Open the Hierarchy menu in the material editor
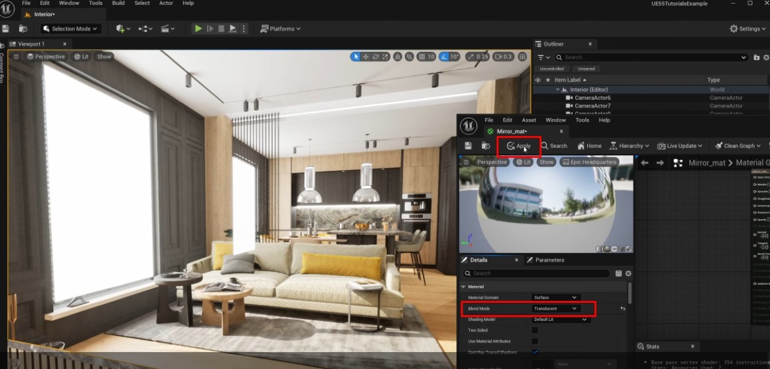The image size is (770, 369). coord(629,146)
